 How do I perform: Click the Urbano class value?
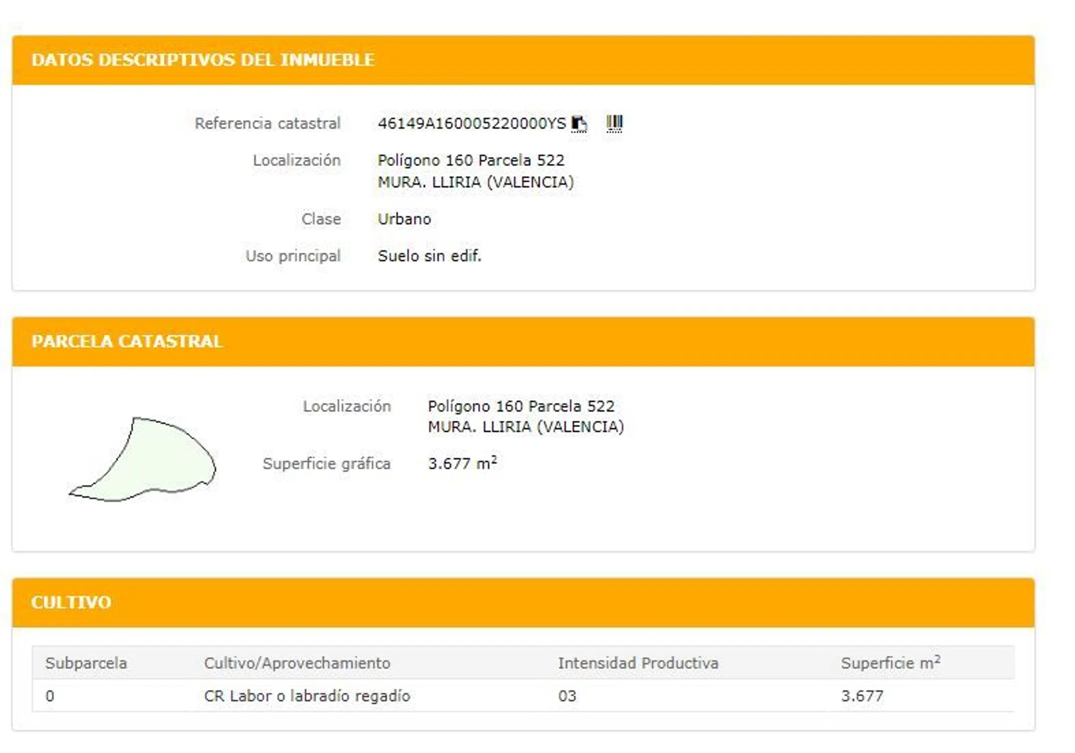coord(404,219)
